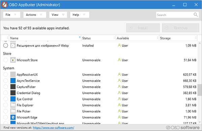
Task: Open the oo-software.com link
Action: pos(54,128)
